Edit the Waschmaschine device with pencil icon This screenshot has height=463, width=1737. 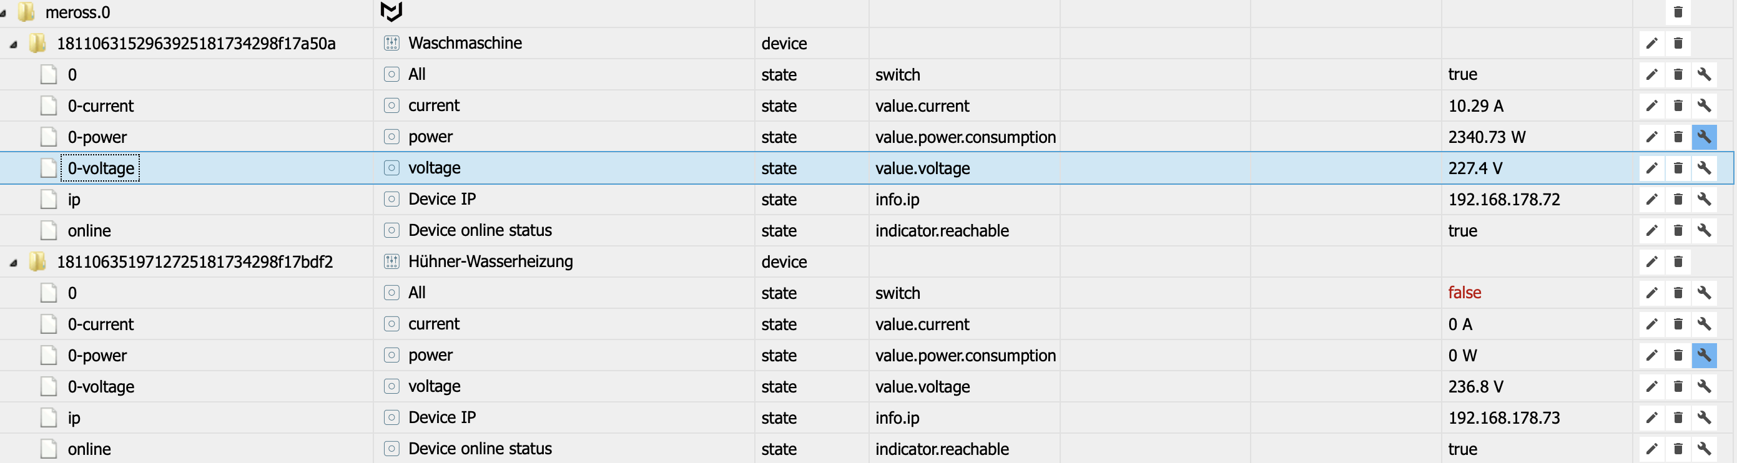click(1651, 44)
